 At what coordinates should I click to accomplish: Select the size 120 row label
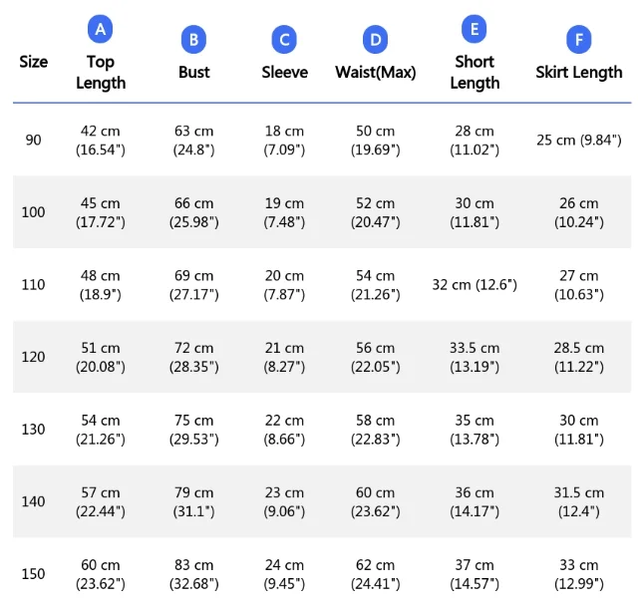tap(33, 357)
